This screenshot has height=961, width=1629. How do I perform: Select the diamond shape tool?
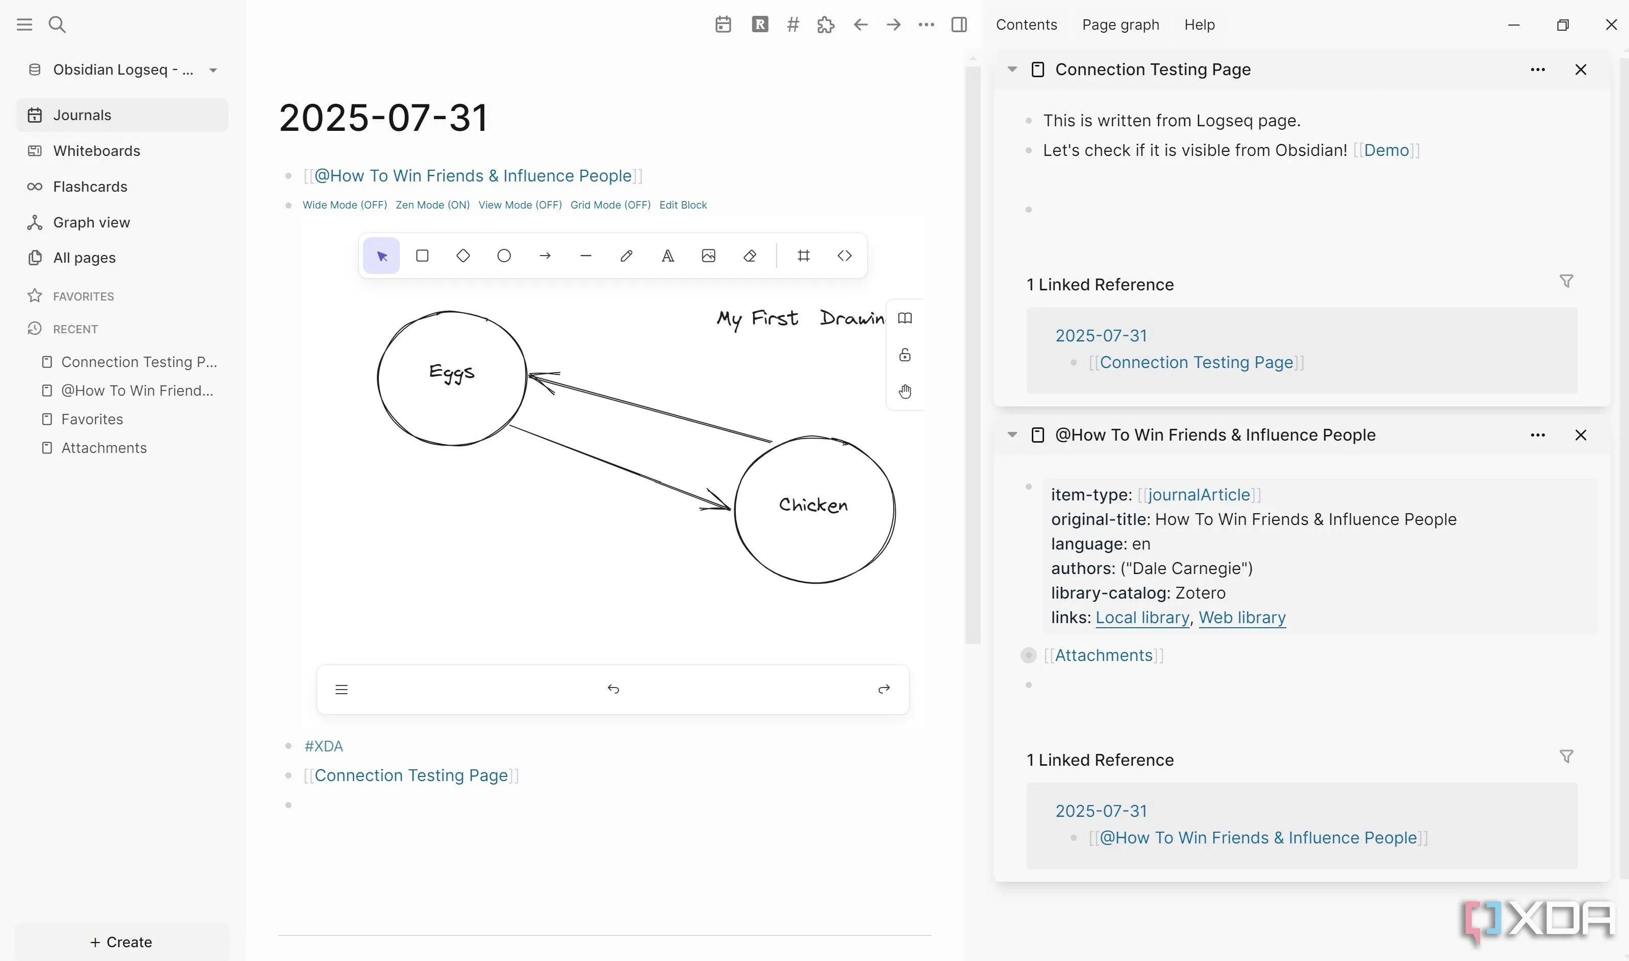click(463, 256)
